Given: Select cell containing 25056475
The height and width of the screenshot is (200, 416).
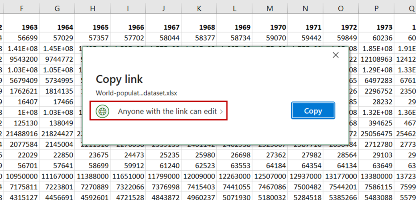Looking at the screenshot, I should (x=377, y=134).
